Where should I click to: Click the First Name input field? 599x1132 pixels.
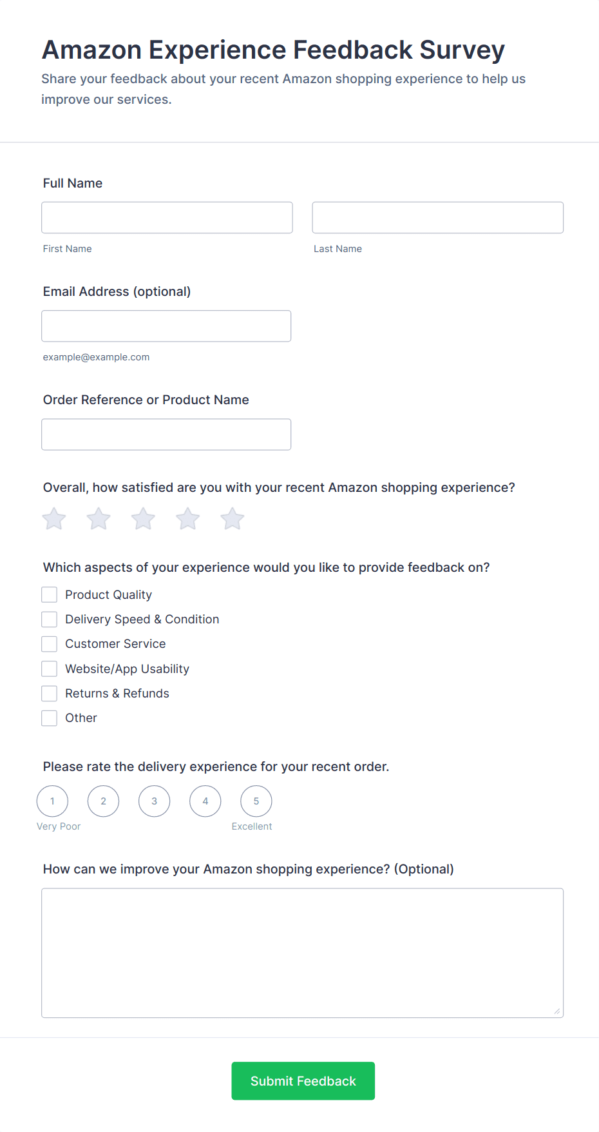click(167, 218)
